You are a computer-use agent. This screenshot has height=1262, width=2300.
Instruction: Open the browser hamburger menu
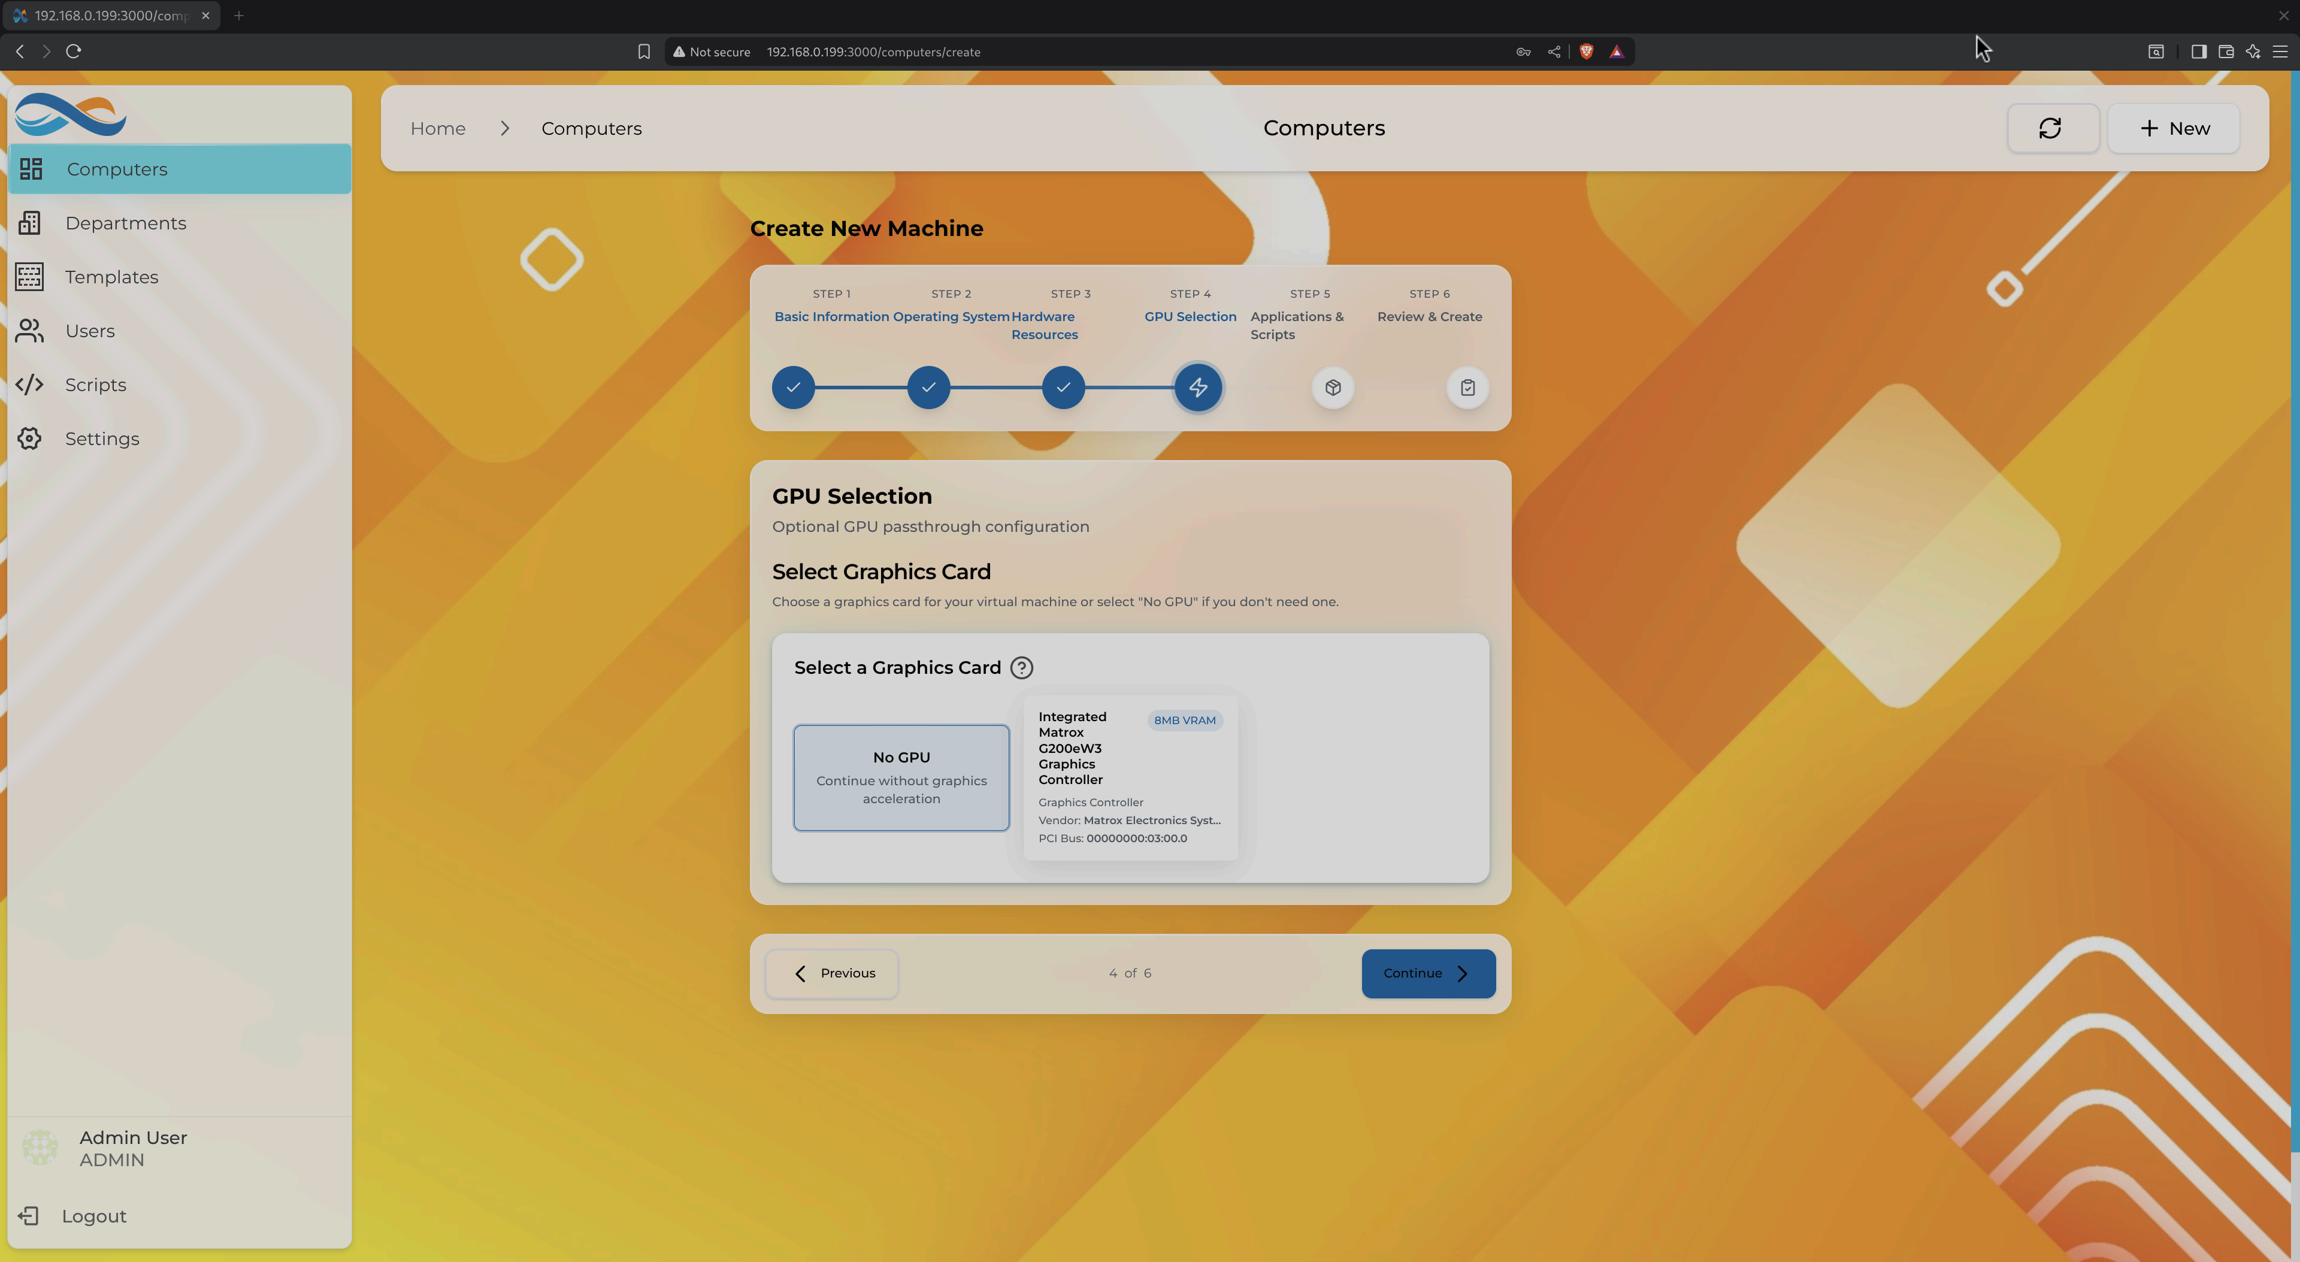[x=2280, y=52]
